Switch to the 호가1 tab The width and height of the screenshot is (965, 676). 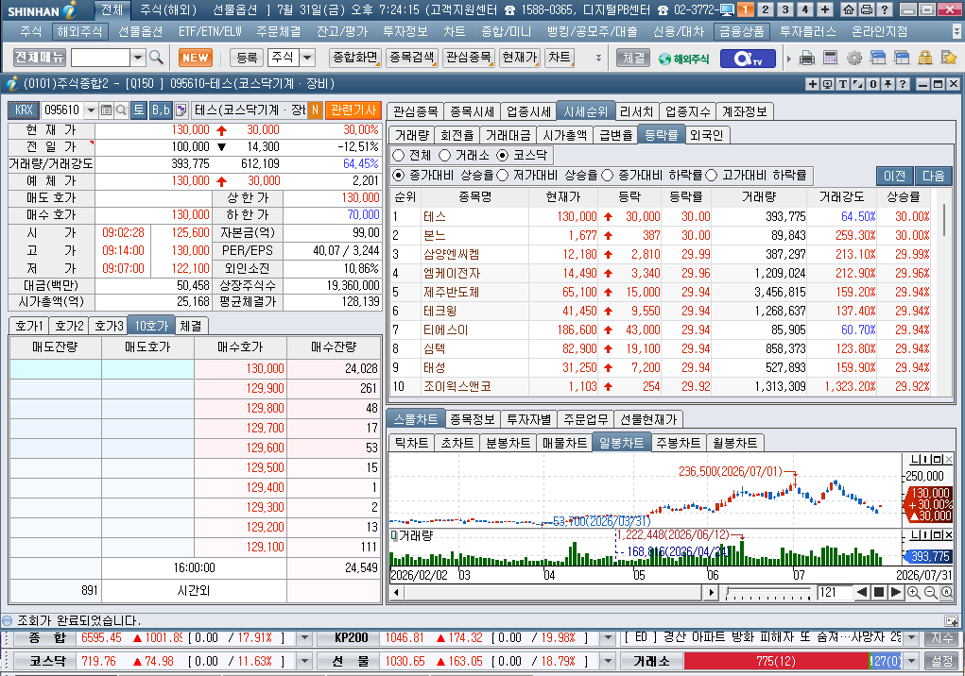(x=29, y=327)
